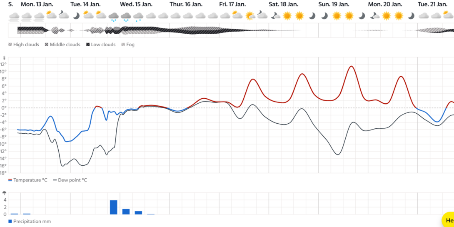
Task: Toggle the High clouds legend entry
Action: point(24,45)
